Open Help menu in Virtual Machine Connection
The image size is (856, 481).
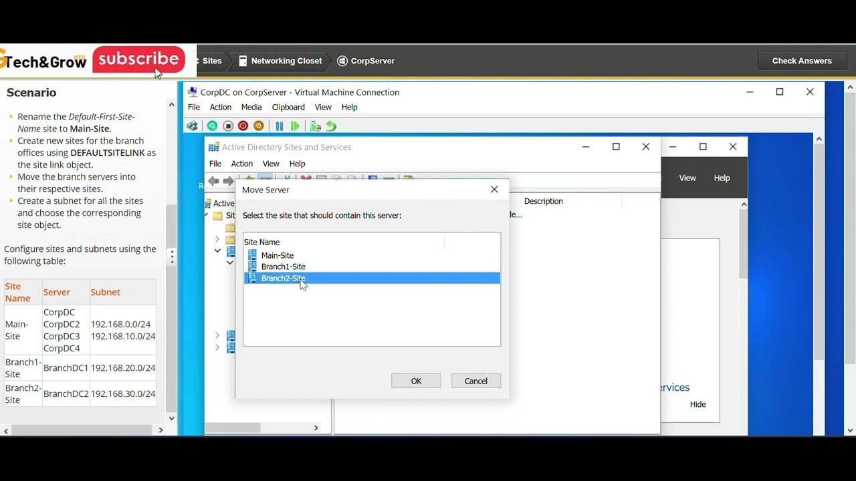click(350, 107)
